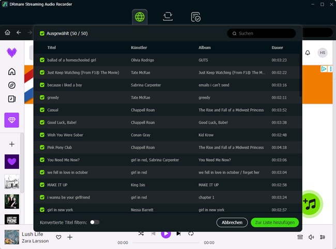The width and height of the screenshot is (336, 249).
Task: Open the Favorites purple heart playlist
Action: [12, 162]
